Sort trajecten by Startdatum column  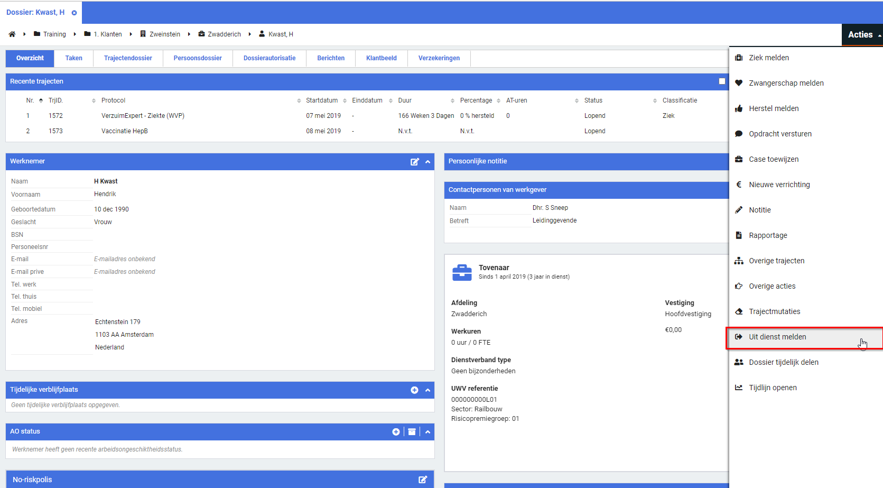pos(321,100)
